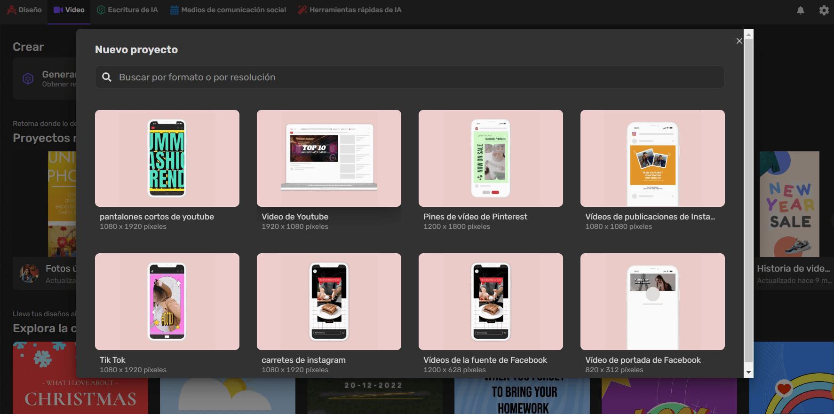Open the settings gear icon
The height and width of the screenshot is (414, 834).
tap(824, 10)
